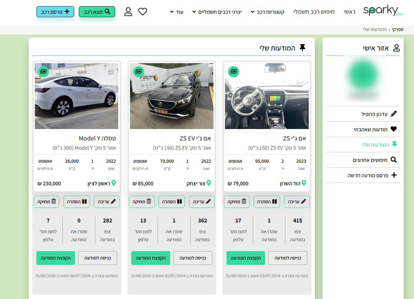Hide the Tesla Model Y listing
The height and width of the screenshot is (299, 414).
[77, 202]
